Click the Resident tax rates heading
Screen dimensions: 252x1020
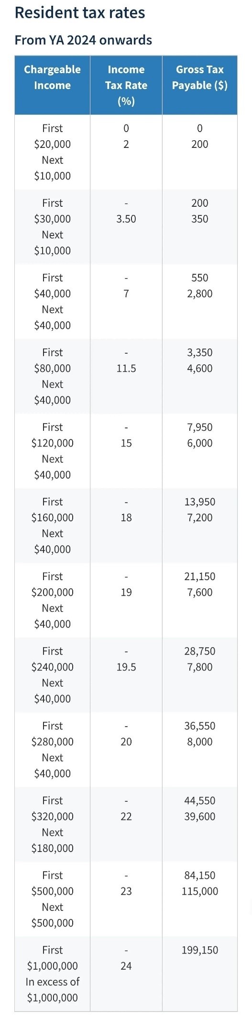(80, 12)
